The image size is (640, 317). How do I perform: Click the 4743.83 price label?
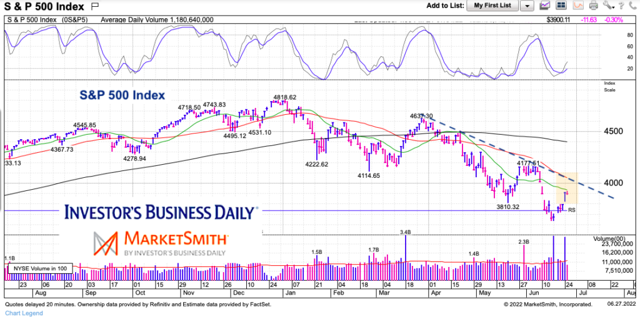tap(214, 105)
